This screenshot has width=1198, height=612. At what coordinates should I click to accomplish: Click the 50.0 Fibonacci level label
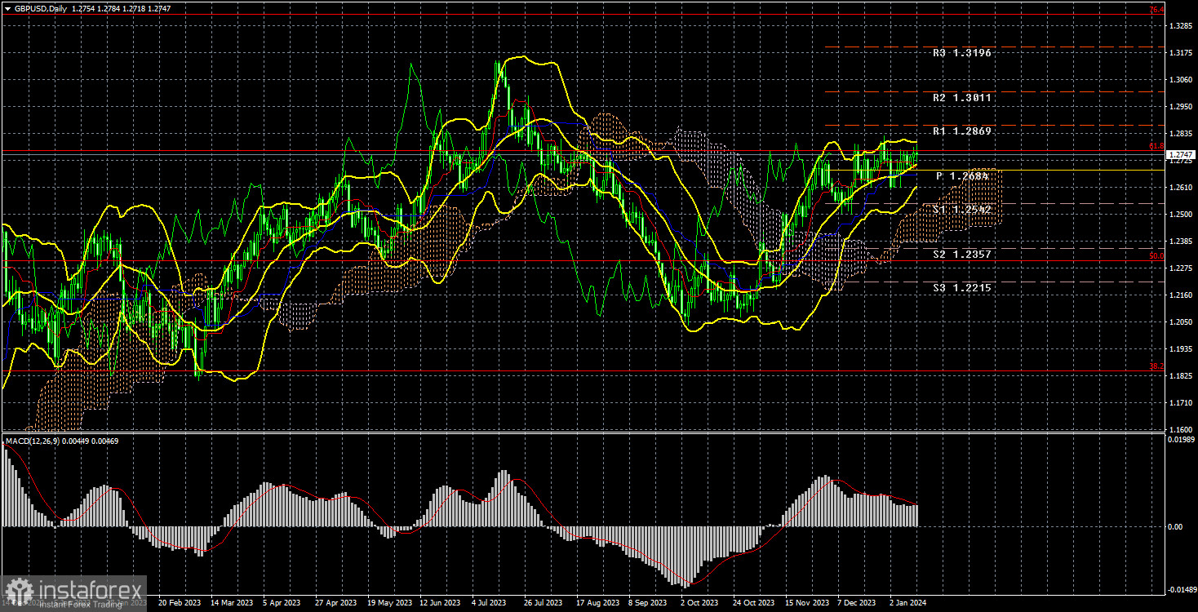pyautogui.click(x=1156, y=255)
